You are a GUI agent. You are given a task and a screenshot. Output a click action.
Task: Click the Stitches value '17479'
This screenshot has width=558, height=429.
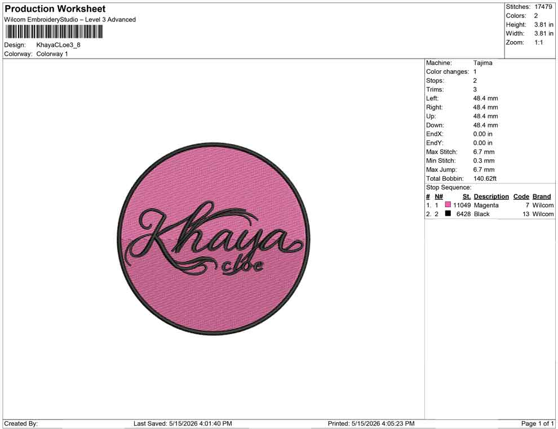[x=543, y=7]
